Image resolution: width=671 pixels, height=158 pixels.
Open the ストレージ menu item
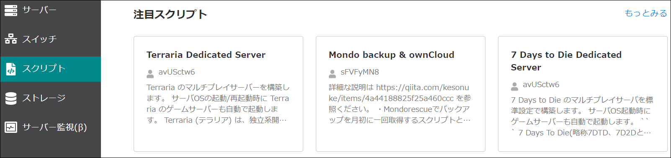click(x=50, y=98)
